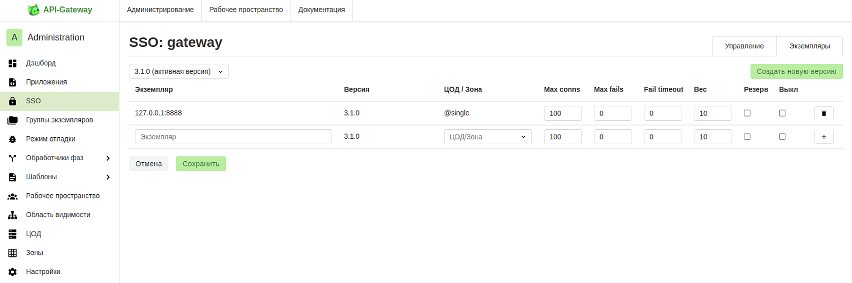Click Вес field for 127.0.0.1:8888
Image resolution: width=852 pixels, height=283 pixels.
pos(713,113)
